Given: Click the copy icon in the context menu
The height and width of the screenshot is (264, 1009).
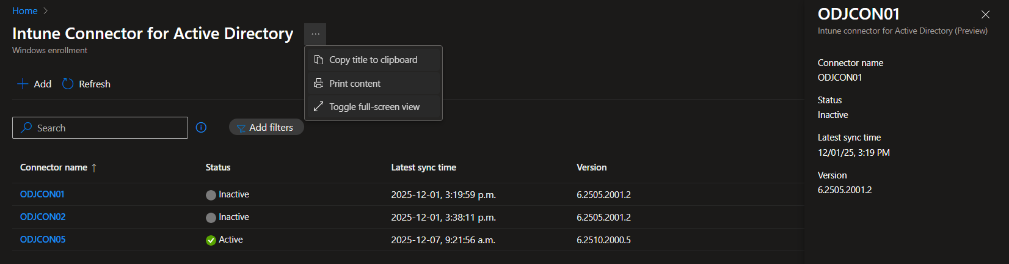Looking at the screenshot, I should coord(318,59).
